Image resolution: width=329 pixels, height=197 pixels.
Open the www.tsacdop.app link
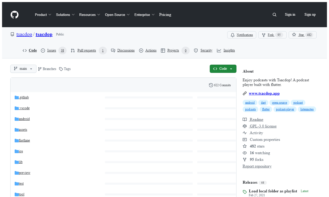click(x=264, y=93)
